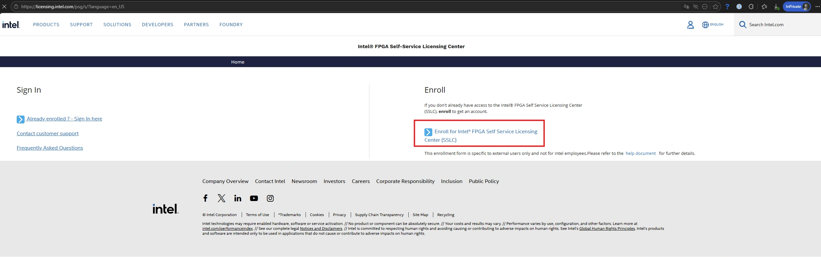
Task: Open the English language selector
Action: pyautogui.click(x=713, y=25)
